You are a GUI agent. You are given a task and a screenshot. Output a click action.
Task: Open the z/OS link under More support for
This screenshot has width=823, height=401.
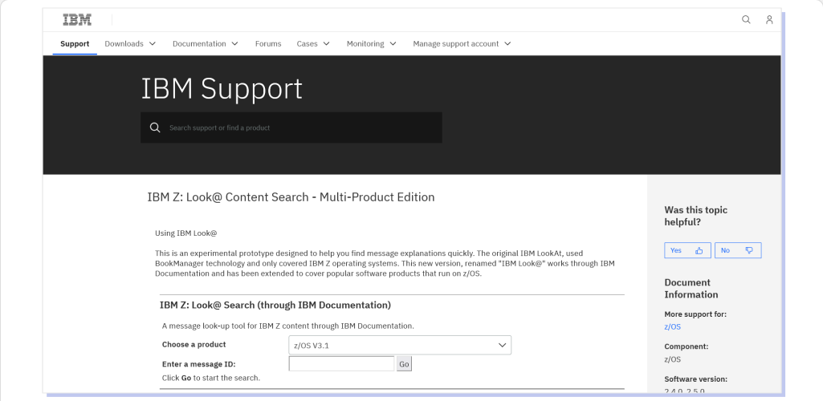pos(672,326)
